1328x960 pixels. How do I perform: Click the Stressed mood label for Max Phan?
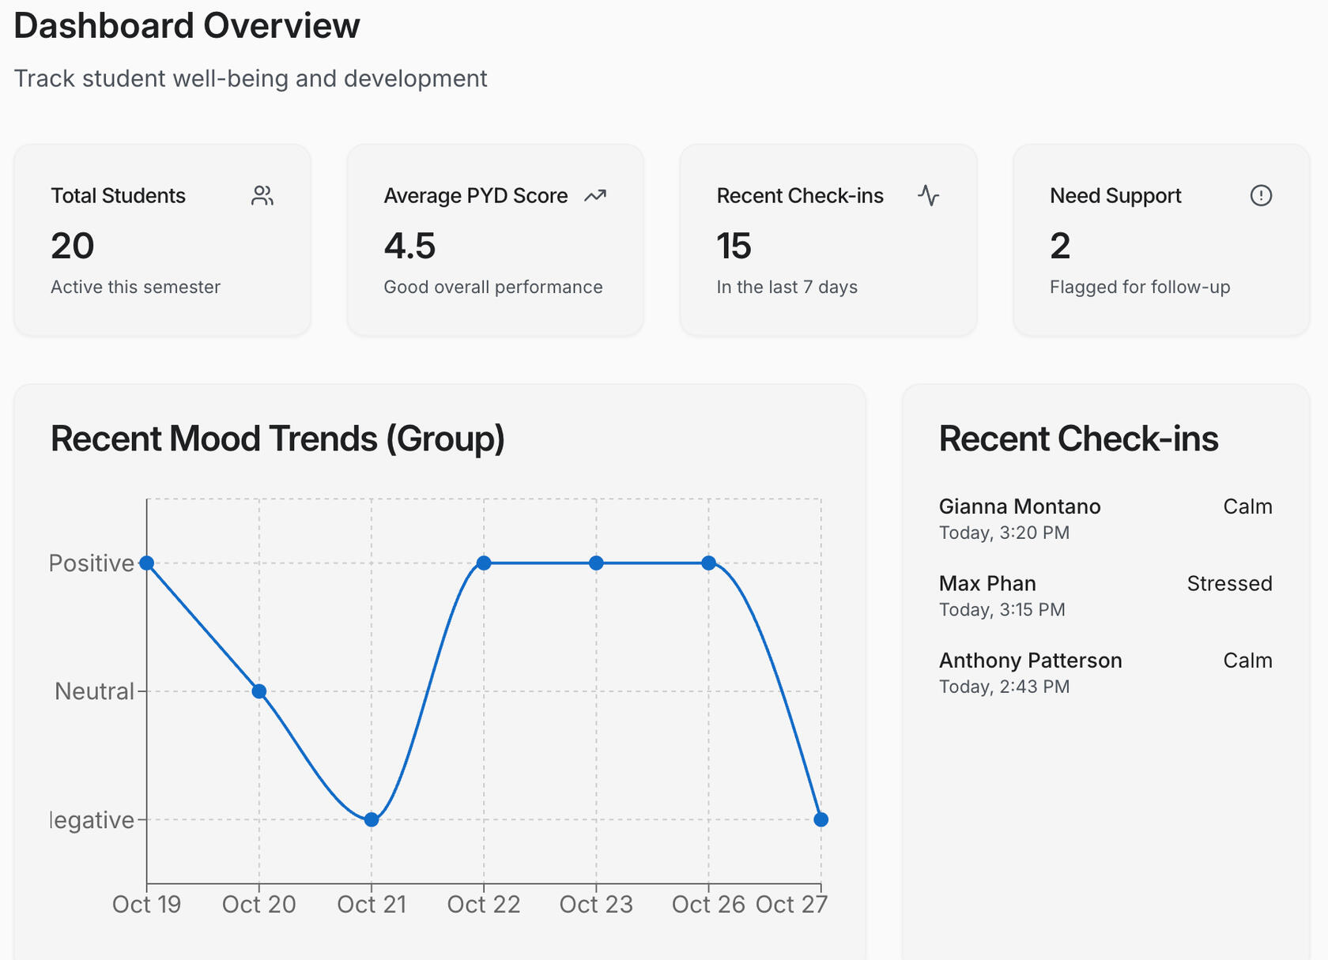[1229, 584]
